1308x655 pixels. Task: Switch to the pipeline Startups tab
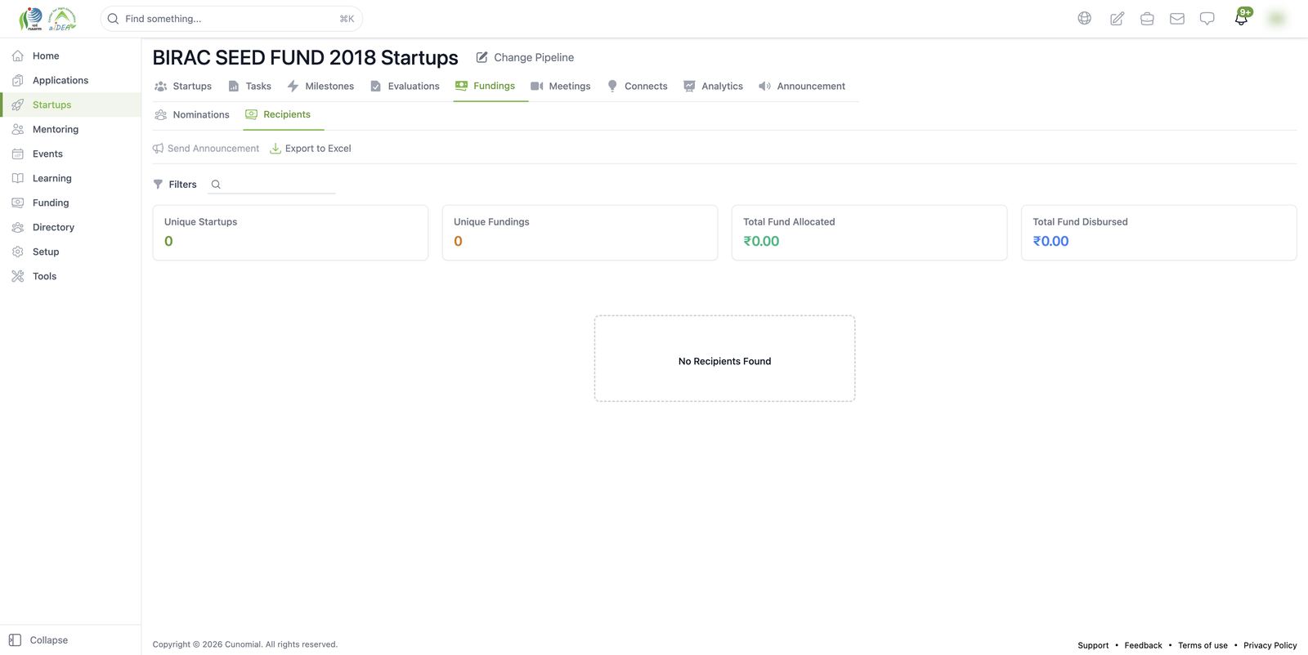tap(183, 86)
